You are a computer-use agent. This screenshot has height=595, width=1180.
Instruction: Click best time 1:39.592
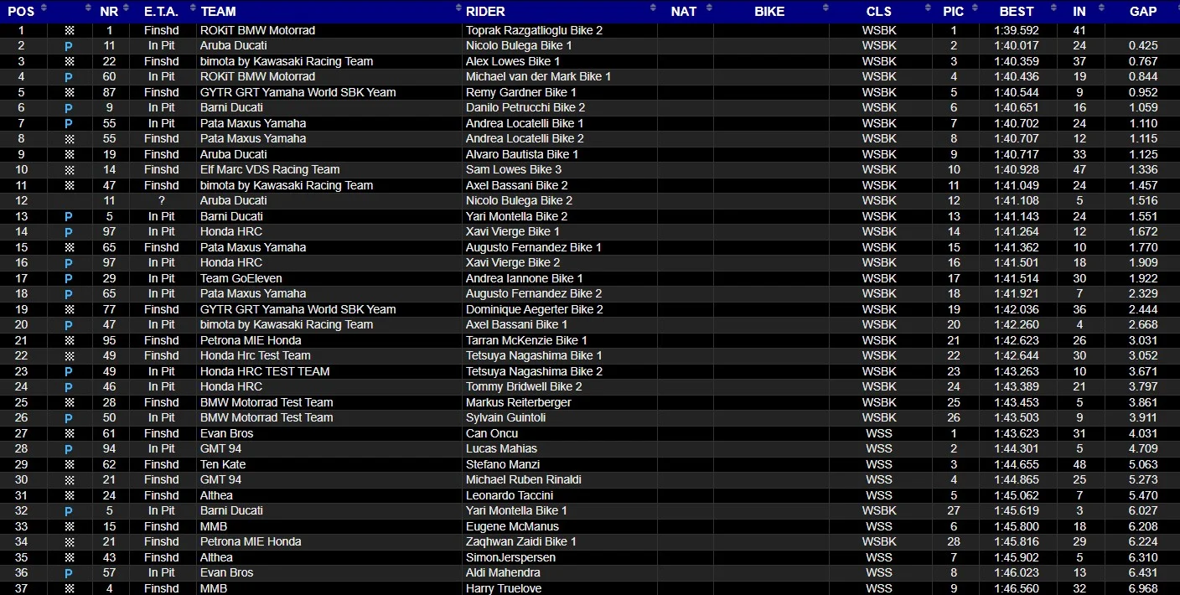(1017, 30)
